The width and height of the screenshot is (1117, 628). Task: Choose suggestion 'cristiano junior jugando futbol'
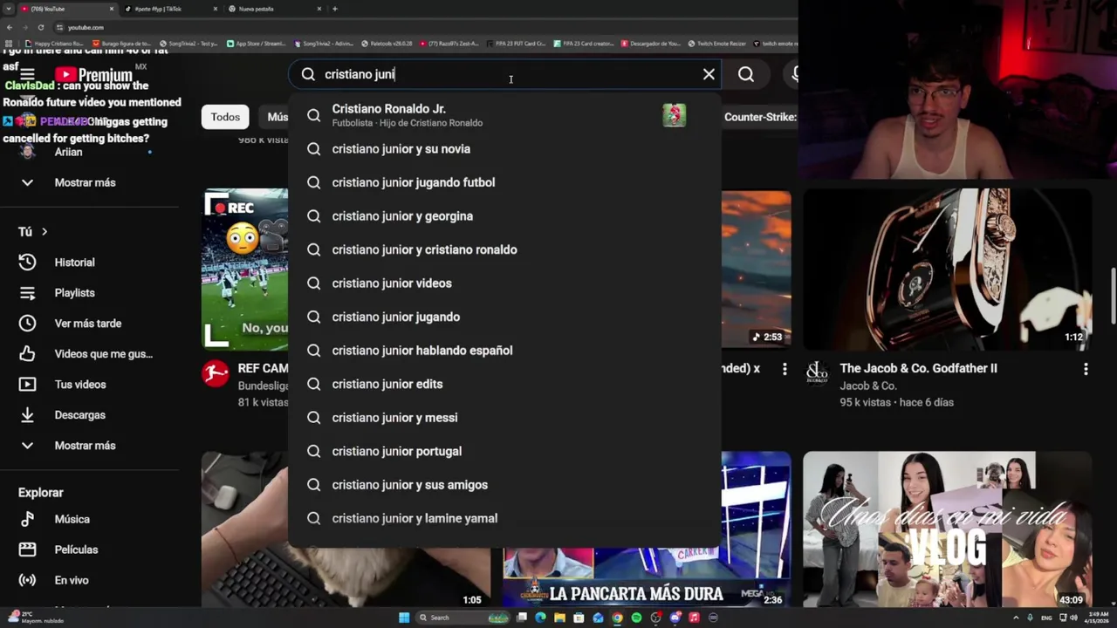point(504,182)
